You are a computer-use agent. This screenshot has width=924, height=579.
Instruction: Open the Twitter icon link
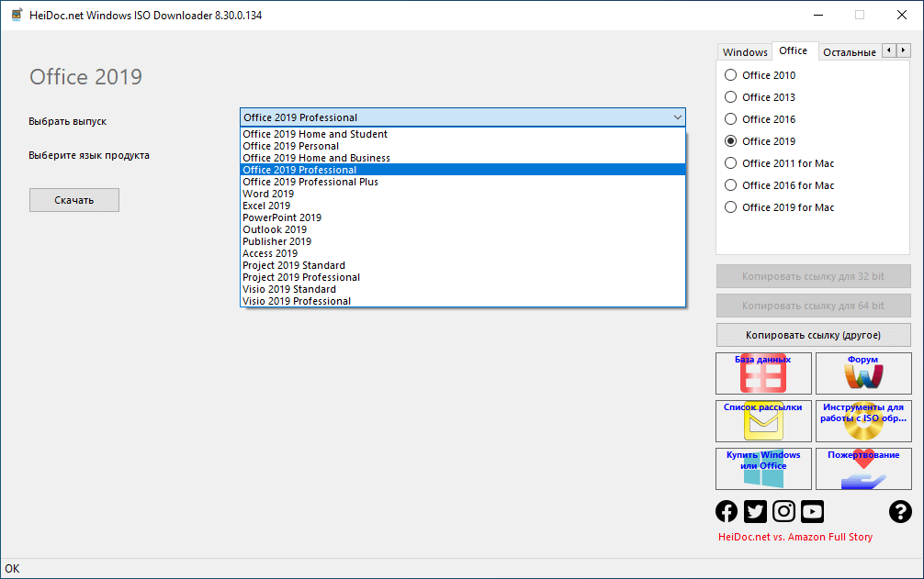[x=755, y=511]
